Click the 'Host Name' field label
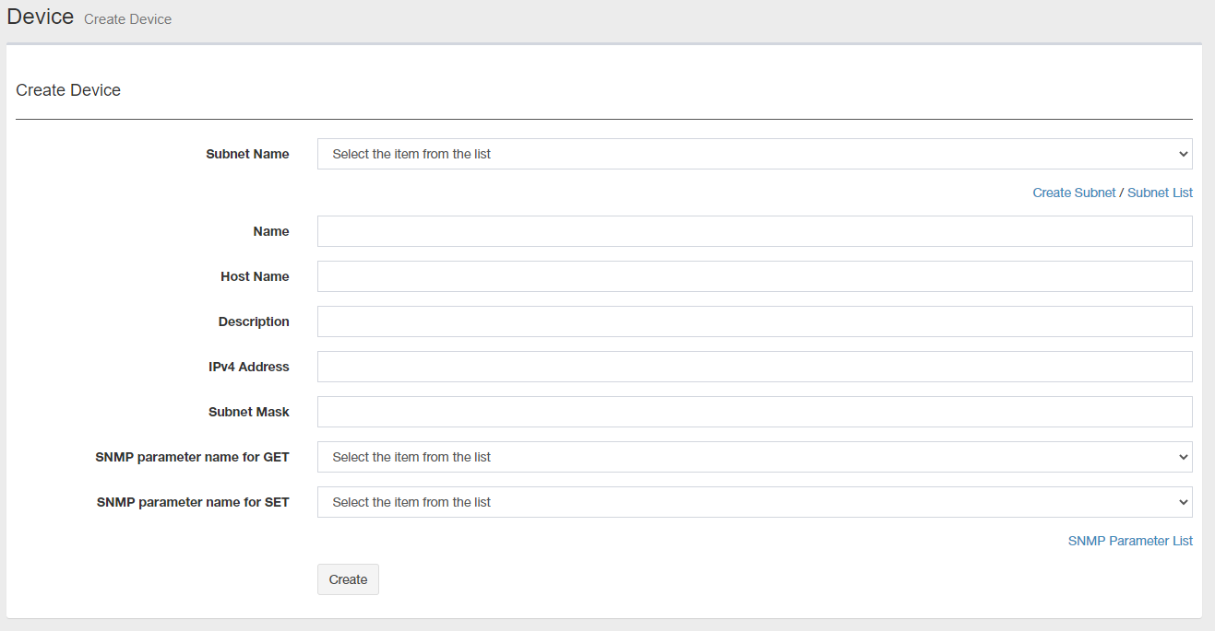The height and width of the screenshot is (631, 1215). pyautogui.click(x=255, y=276)
